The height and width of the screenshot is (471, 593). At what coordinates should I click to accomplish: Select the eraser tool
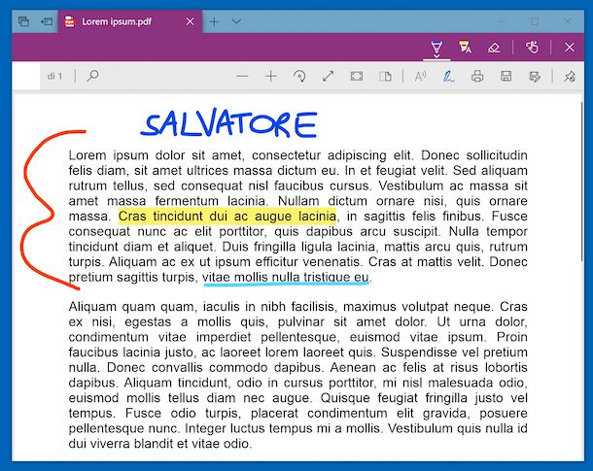point(494,48)
